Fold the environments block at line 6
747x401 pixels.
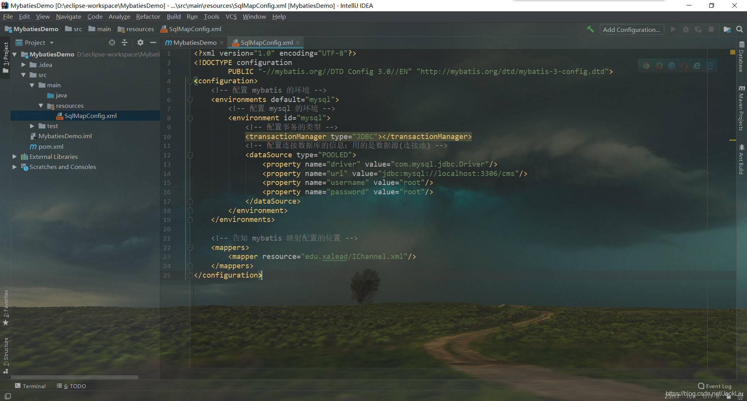(190, 100)
